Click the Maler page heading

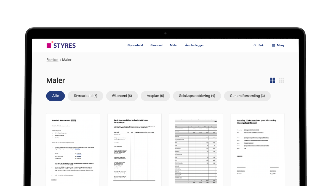(56, 80)
